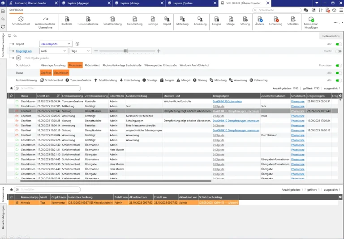The width and height of the screenshot is (344, 239).
Task: Expand the Detailansicht dropdown
Action: [x=331, y=36]
